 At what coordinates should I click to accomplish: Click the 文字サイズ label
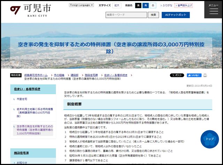click(x=105, y=6)
